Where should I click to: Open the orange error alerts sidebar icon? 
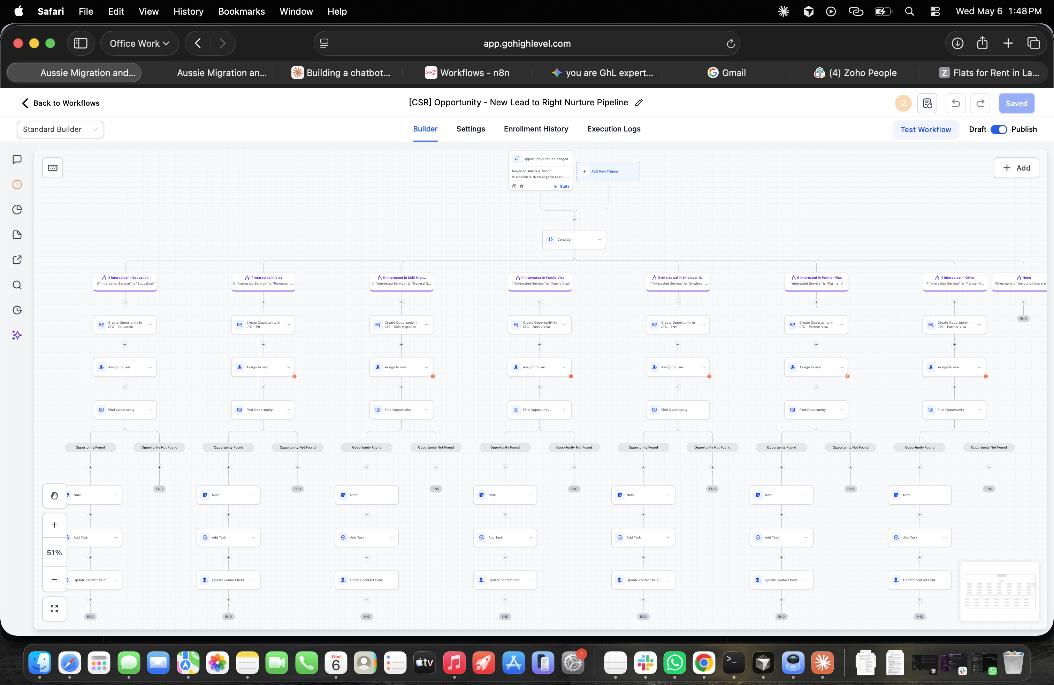[x=17, y=184]
